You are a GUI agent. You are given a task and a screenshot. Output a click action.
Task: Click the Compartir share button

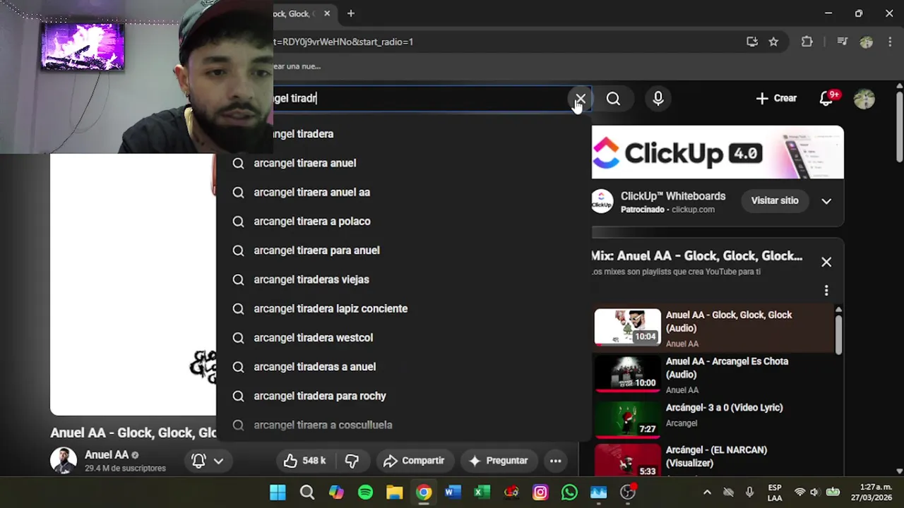pyautogui.click(x=414, y=461)
